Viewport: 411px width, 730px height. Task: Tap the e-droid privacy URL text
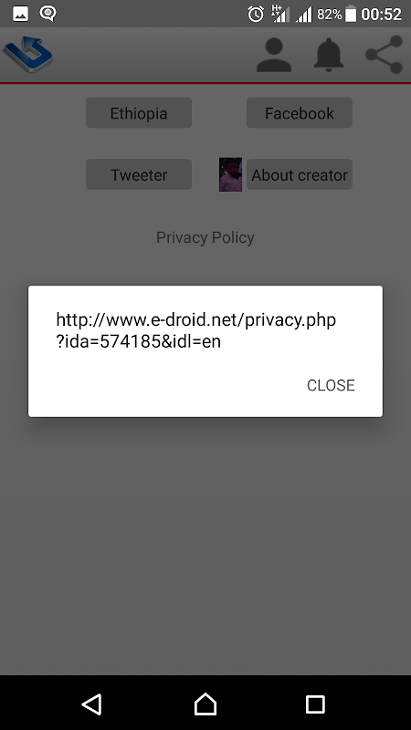195,330
